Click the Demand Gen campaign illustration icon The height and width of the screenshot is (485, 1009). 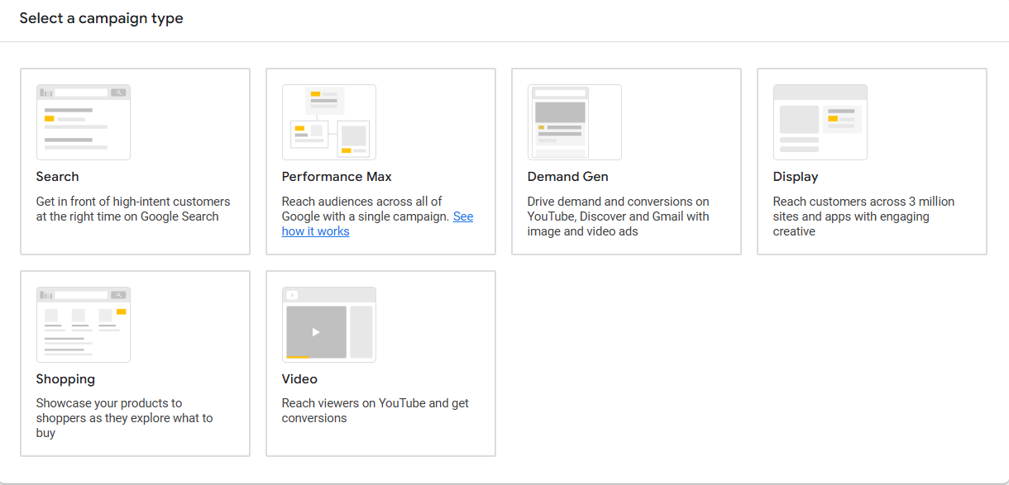click(x=574, y=121)
